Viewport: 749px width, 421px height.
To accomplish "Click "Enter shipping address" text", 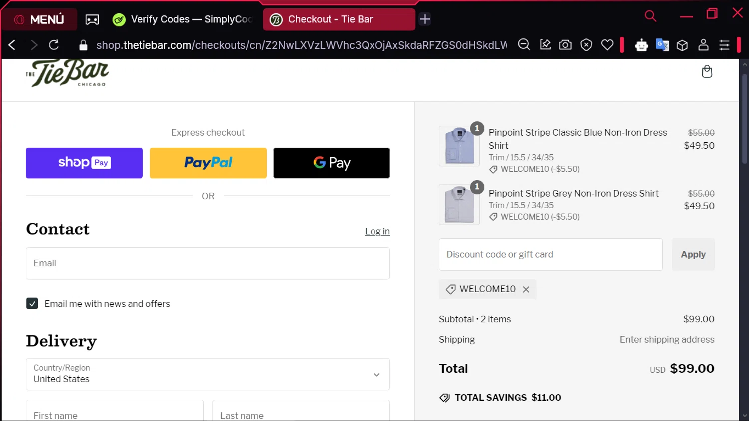I will pyautogui.click(x=667, y=340).
